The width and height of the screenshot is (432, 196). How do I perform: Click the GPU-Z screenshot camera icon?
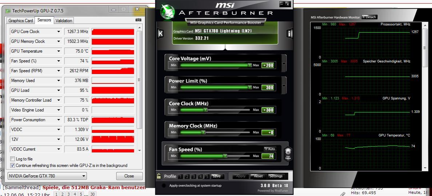138,20
